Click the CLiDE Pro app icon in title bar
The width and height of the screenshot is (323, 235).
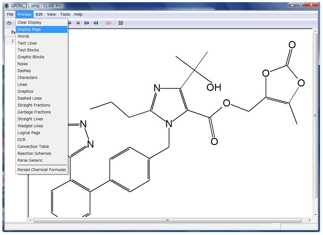pyautogui.click(x=7, y=6)
